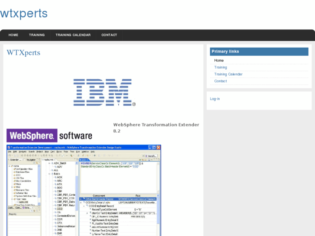Click the Design Studio screenshot image
Image resolution: width=315 pixels, height=236 pixels.
(84, 190)
